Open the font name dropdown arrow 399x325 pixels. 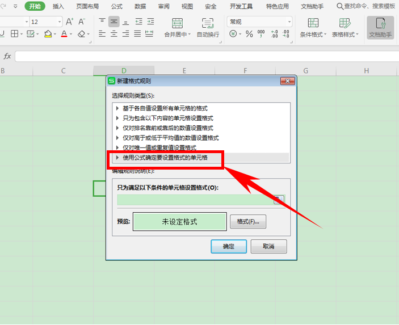click(x=27, y=22)
